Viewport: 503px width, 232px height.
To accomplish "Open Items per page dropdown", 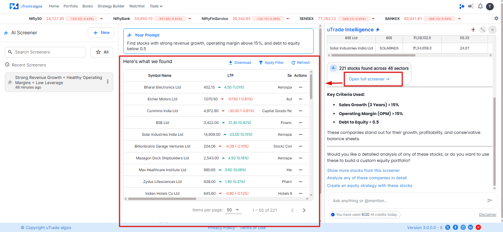I will [x=233, y=210].
